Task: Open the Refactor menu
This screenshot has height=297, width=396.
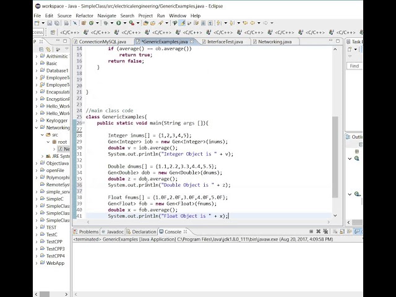Action: point(84,15)
